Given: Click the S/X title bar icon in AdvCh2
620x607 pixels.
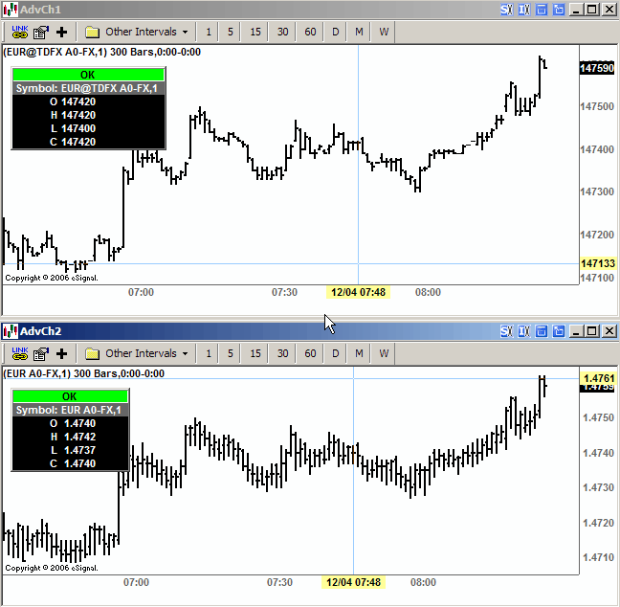Looking at the screenshot, I should [506, 331].
